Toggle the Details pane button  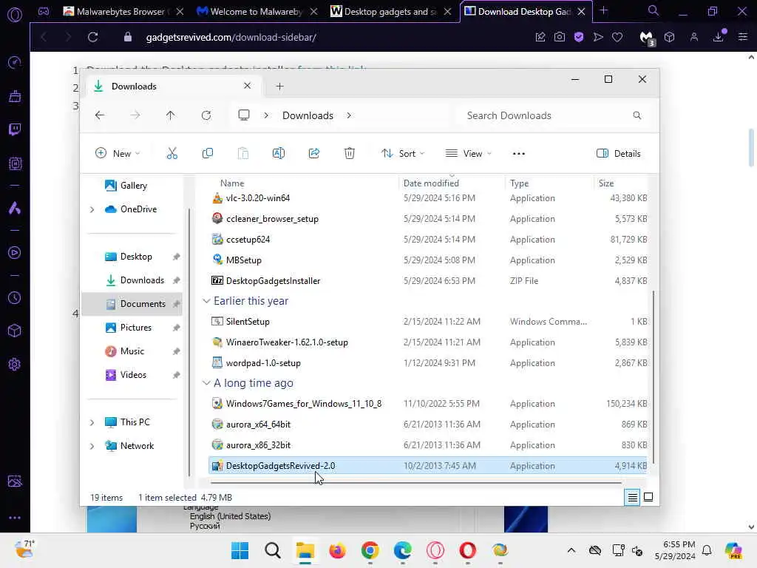click(619, 154)
